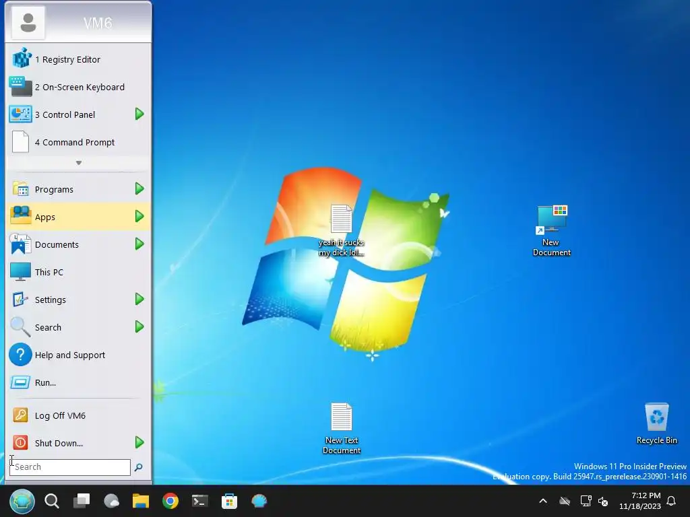Click the VM6 user name header

click(98, 23)
